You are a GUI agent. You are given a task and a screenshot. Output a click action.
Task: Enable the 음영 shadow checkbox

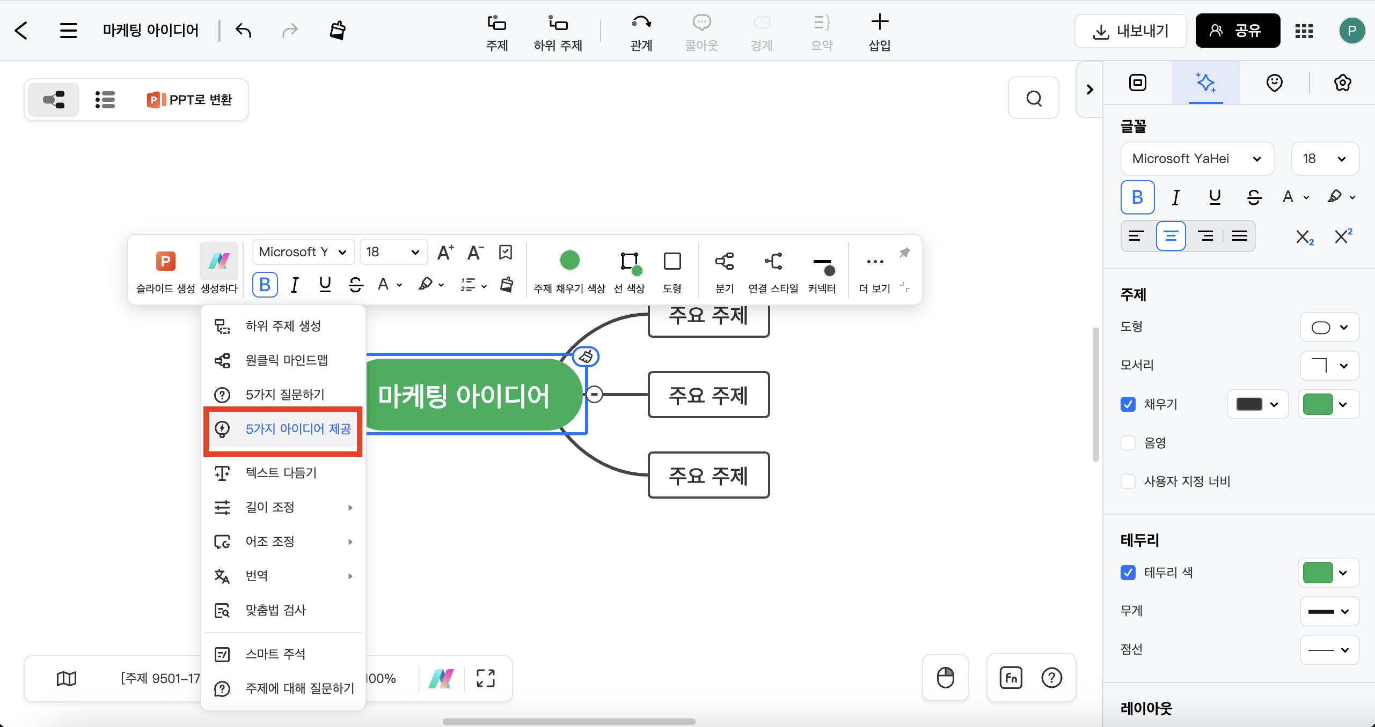(1128, 443)
